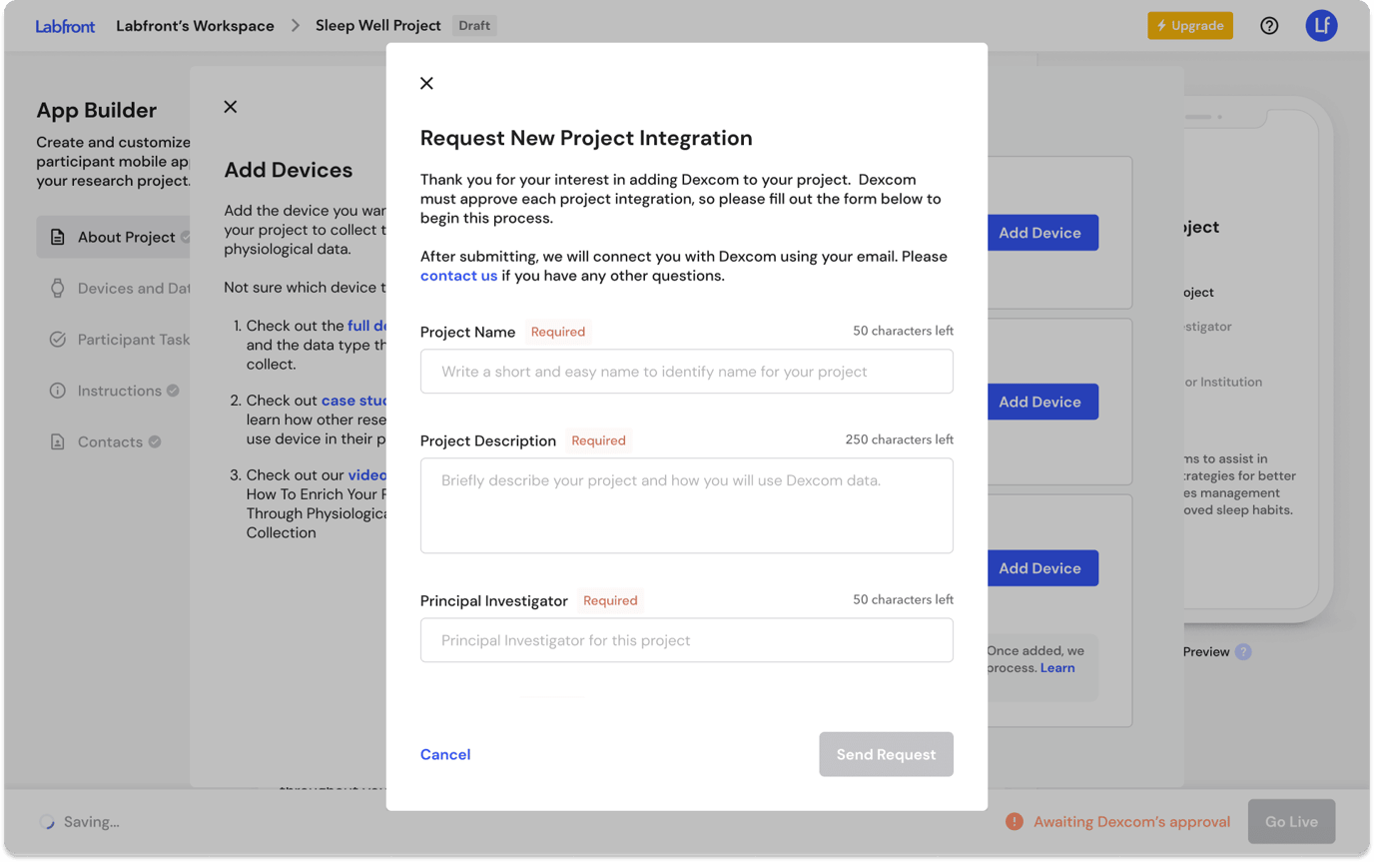The height and width of the screenshot is (862, 1374).
Task: Click the warning icon beside Awaiting Dexcom's approval
Action: click(1015, 821)
